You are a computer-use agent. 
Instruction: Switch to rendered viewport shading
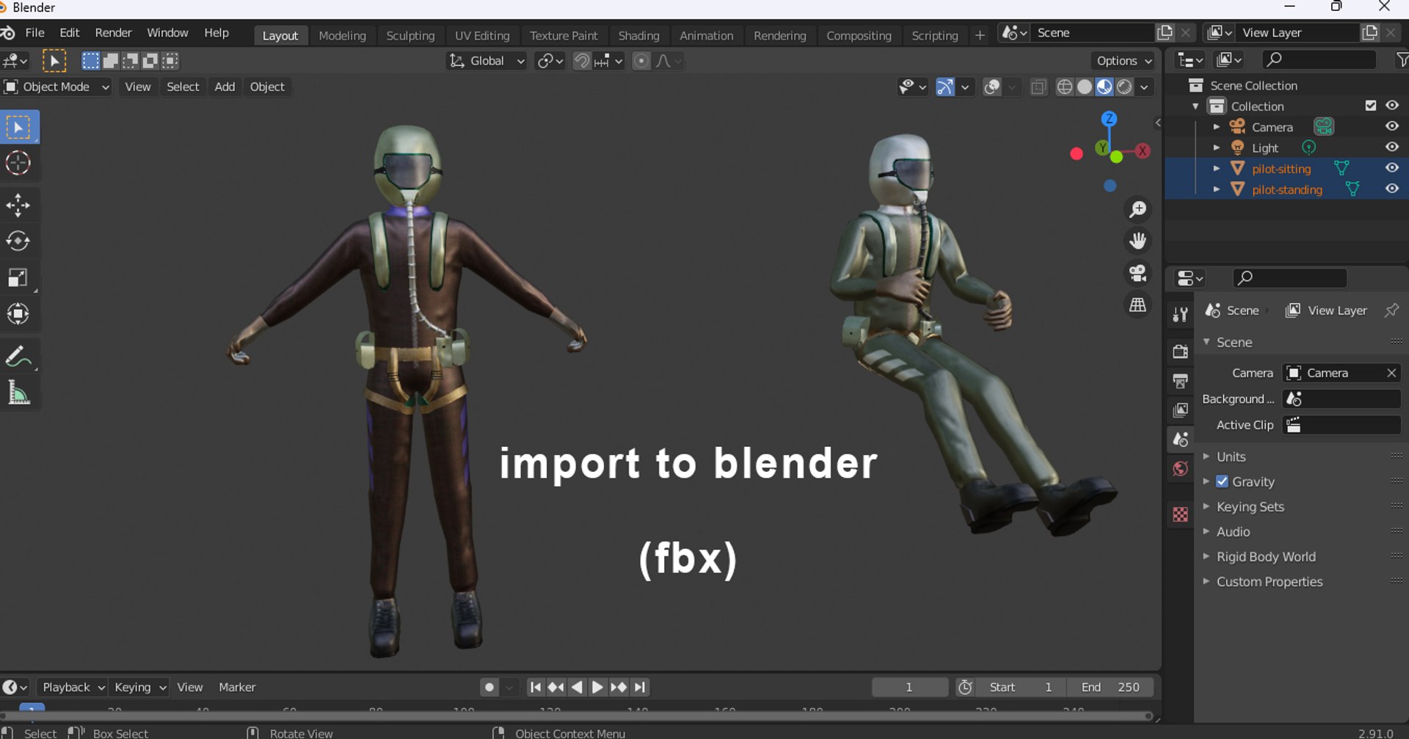1124,87
